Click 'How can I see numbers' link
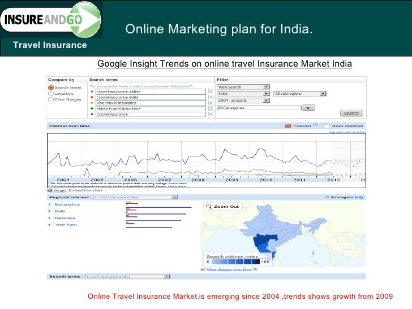The height and width of the screenshot is (309, 412). (x=347, y=132)
